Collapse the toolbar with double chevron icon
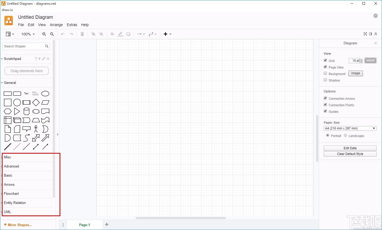The width and height of the screenshot is (382, 230). pyautogui.click(x=376, y=34)
